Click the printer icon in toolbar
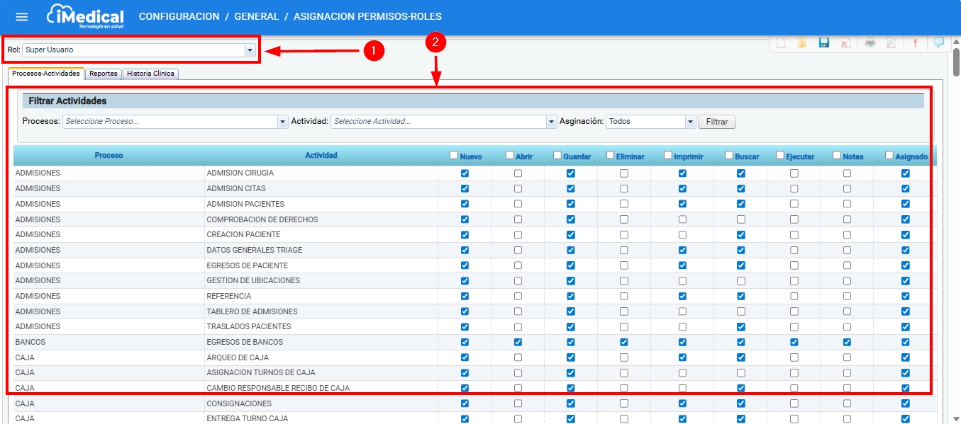Viewport: 961px width, 424px height. (870, 43)
